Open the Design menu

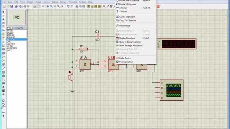click(30, 2)
